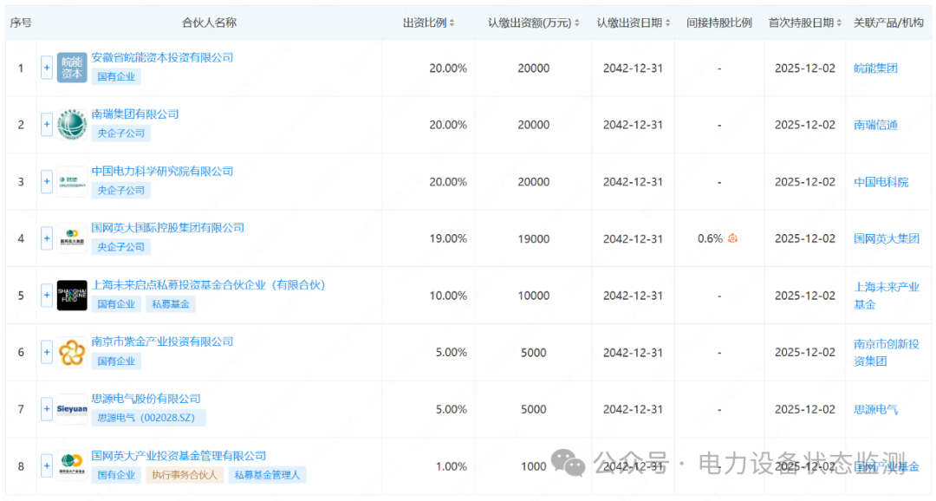The width and height of the screenshot is (936, 501).
Task: Expand row 3 中国电力科学研究院 plus button
Action: [x=47, y=181]
